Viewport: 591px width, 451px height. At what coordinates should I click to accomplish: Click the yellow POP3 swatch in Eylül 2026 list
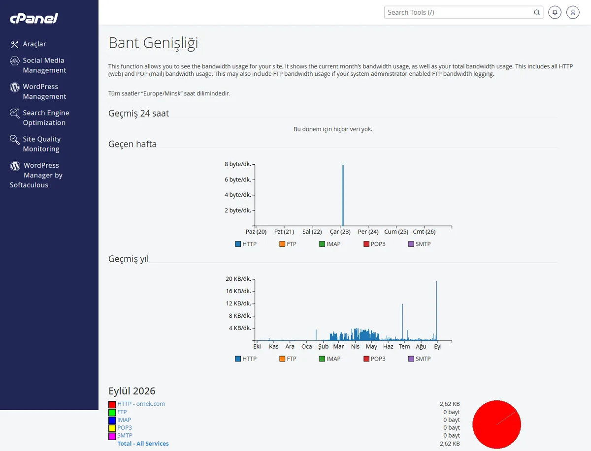[112, 428]
